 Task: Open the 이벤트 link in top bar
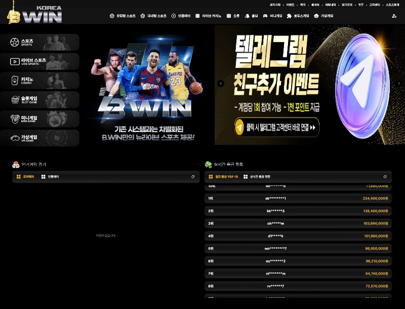[x=290, y=5]
